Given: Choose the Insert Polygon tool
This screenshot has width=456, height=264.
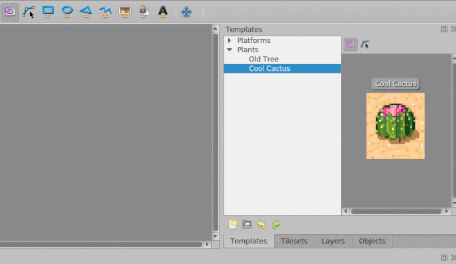Looking at the screenshot, I should click(x=86, y=12).
